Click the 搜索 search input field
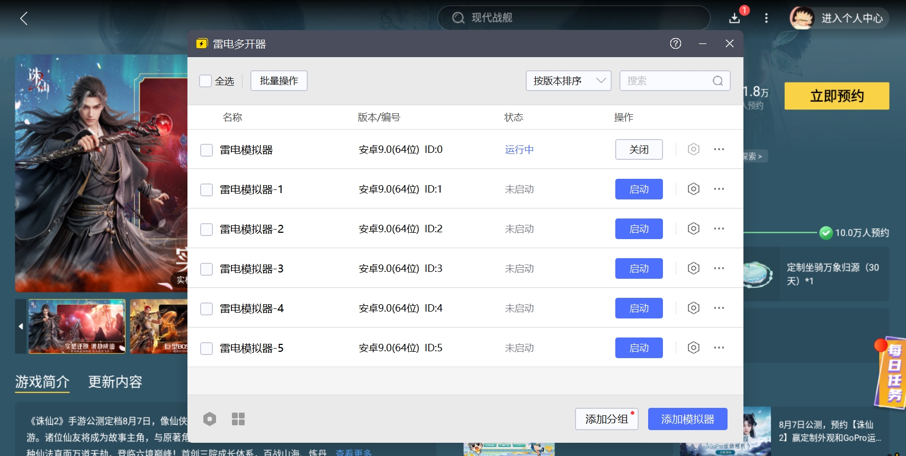This screenshot has width=906, height=456. [x=667, y=81]
